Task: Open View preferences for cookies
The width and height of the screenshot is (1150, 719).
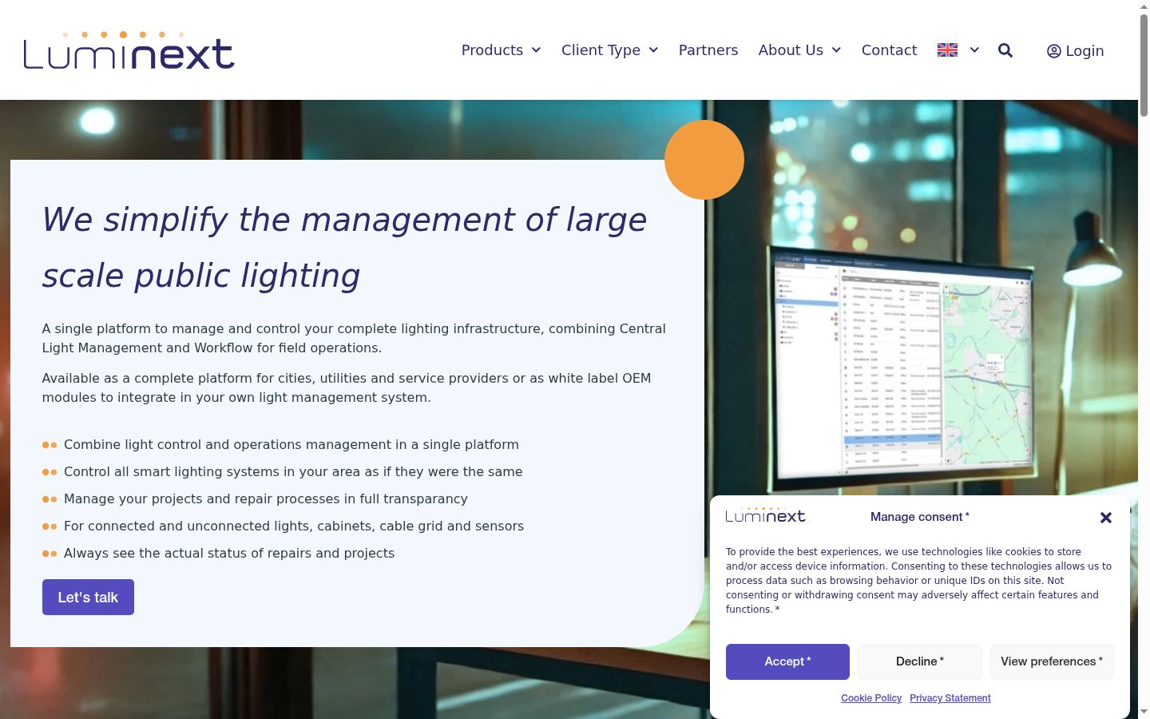Action: [1052, 661]
